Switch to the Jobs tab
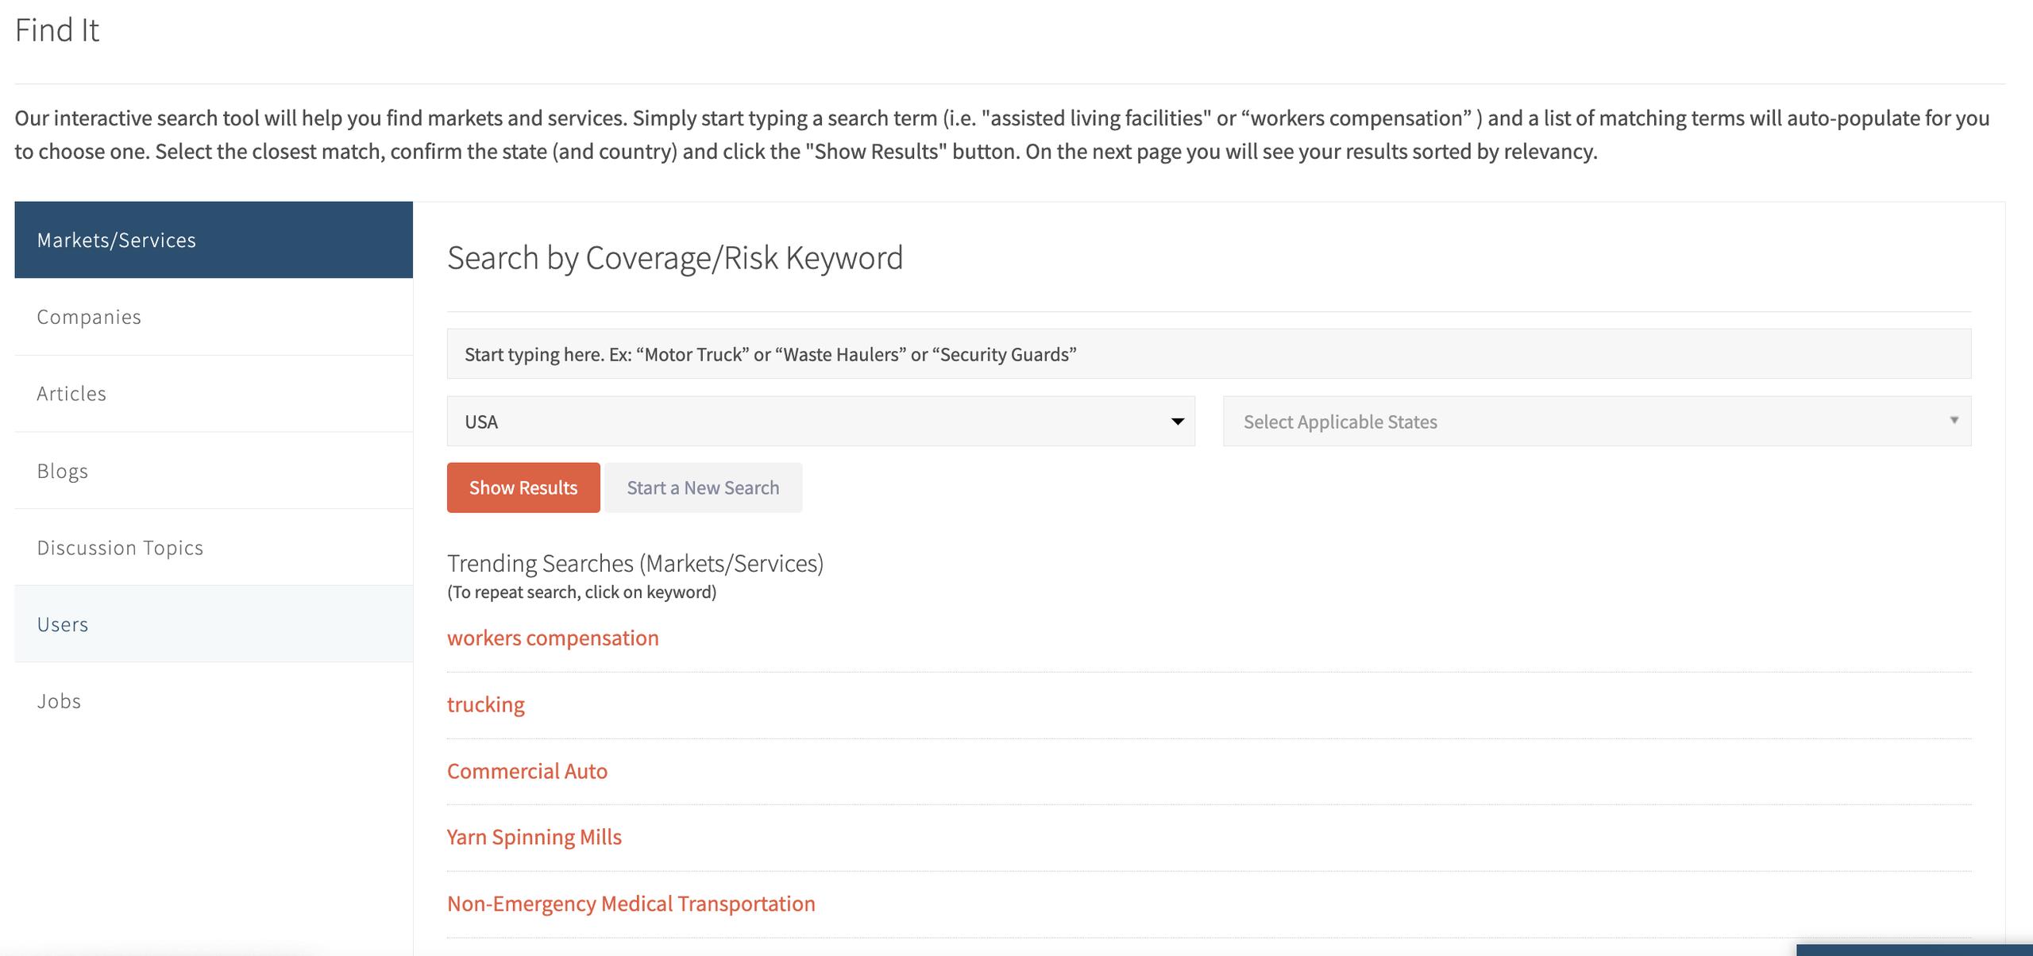The width and height of the screenshot is (2033, 956). (x=213, y=701)
